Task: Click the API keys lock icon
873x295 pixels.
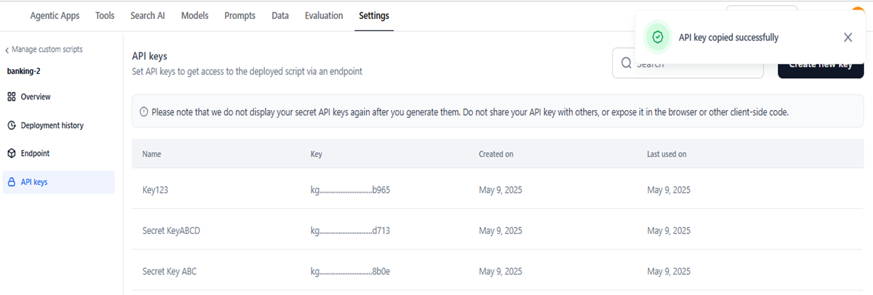Action: tap(11, 182)
